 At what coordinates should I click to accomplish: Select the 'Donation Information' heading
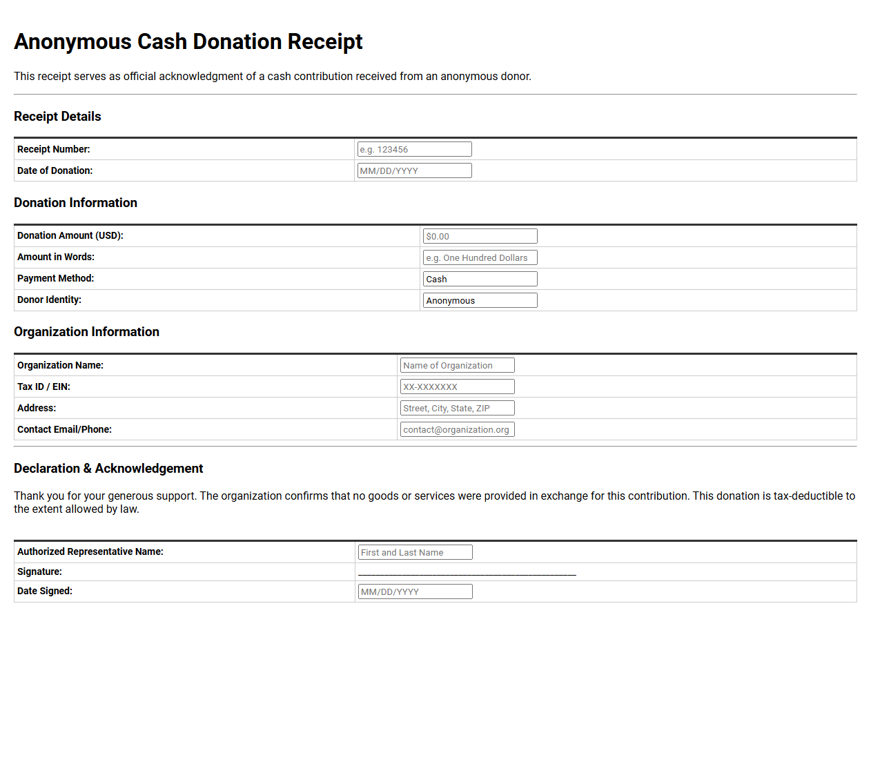coord(75,203)
